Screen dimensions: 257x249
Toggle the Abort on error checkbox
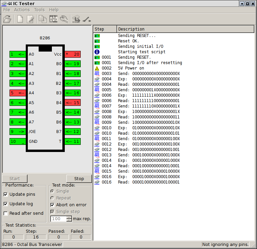point(52,205)
